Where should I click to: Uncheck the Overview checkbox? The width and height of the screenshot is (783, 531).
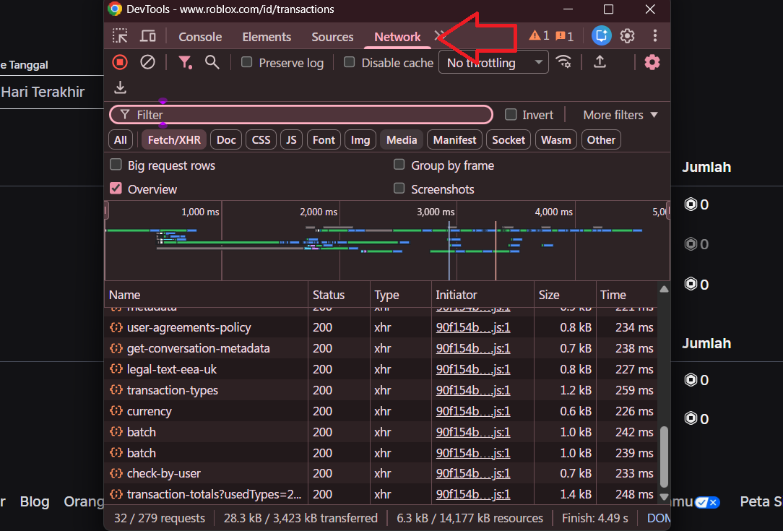[115, 189]
